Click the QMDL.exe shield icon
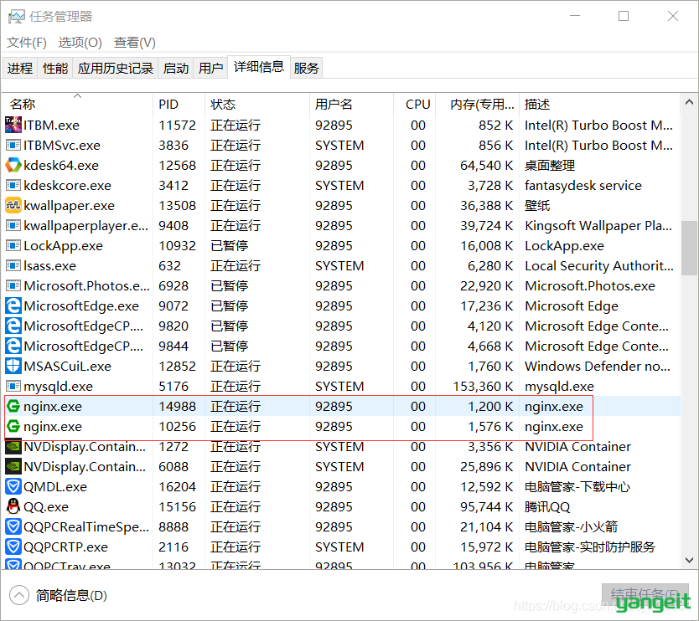 [13, 486]
